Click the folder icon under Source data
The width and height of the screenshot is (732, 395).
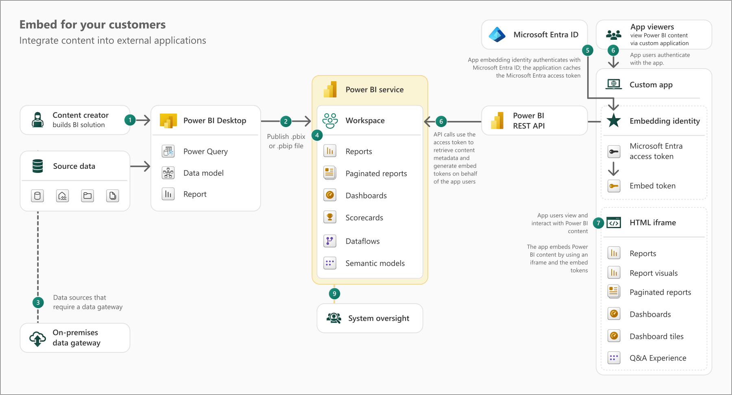87,196
